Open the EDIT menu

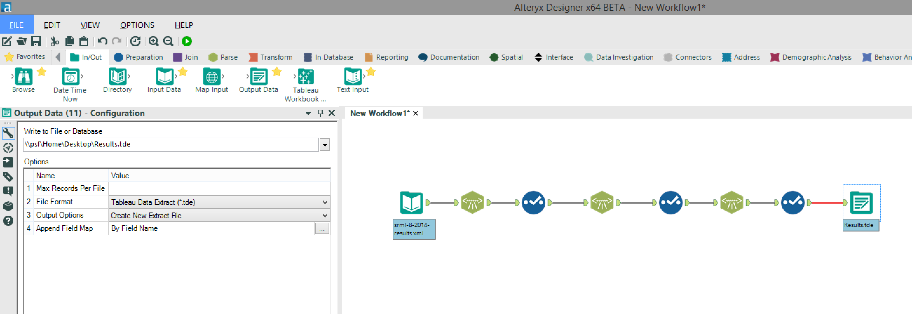tap(52, 25)
